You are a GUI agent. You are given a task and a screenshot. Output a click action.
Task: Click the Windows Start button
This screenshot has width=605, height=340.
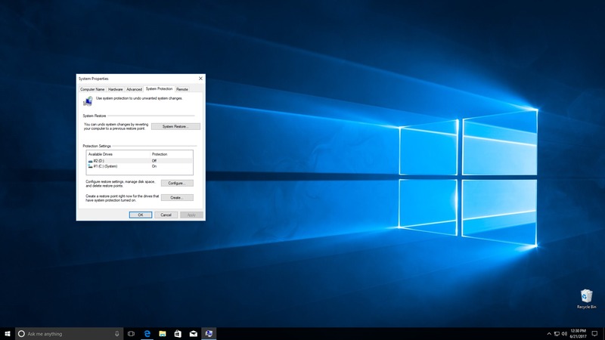(7, 333)
